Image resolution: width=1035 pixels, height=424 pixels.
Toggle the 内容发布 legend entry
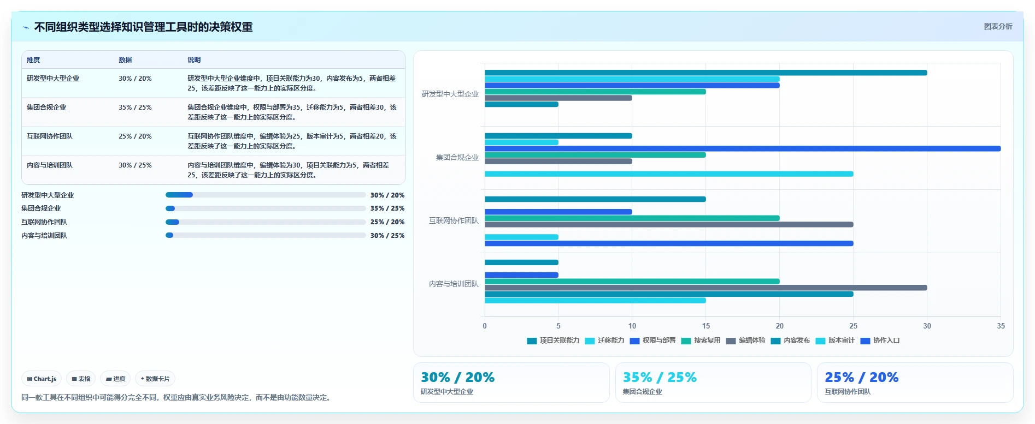[790, 341]
